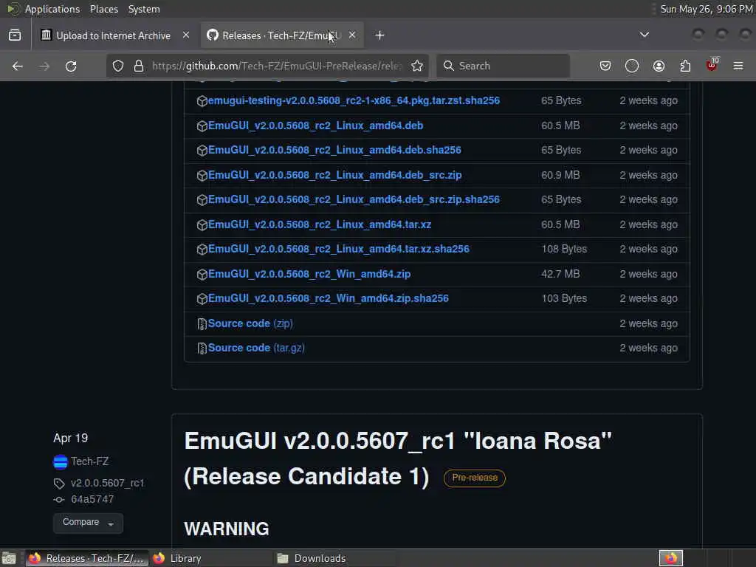Viewport: 756px width, 567px height.
Task: Download Source code (zip)
Action: pyautogui.click(x=251, y=324)
